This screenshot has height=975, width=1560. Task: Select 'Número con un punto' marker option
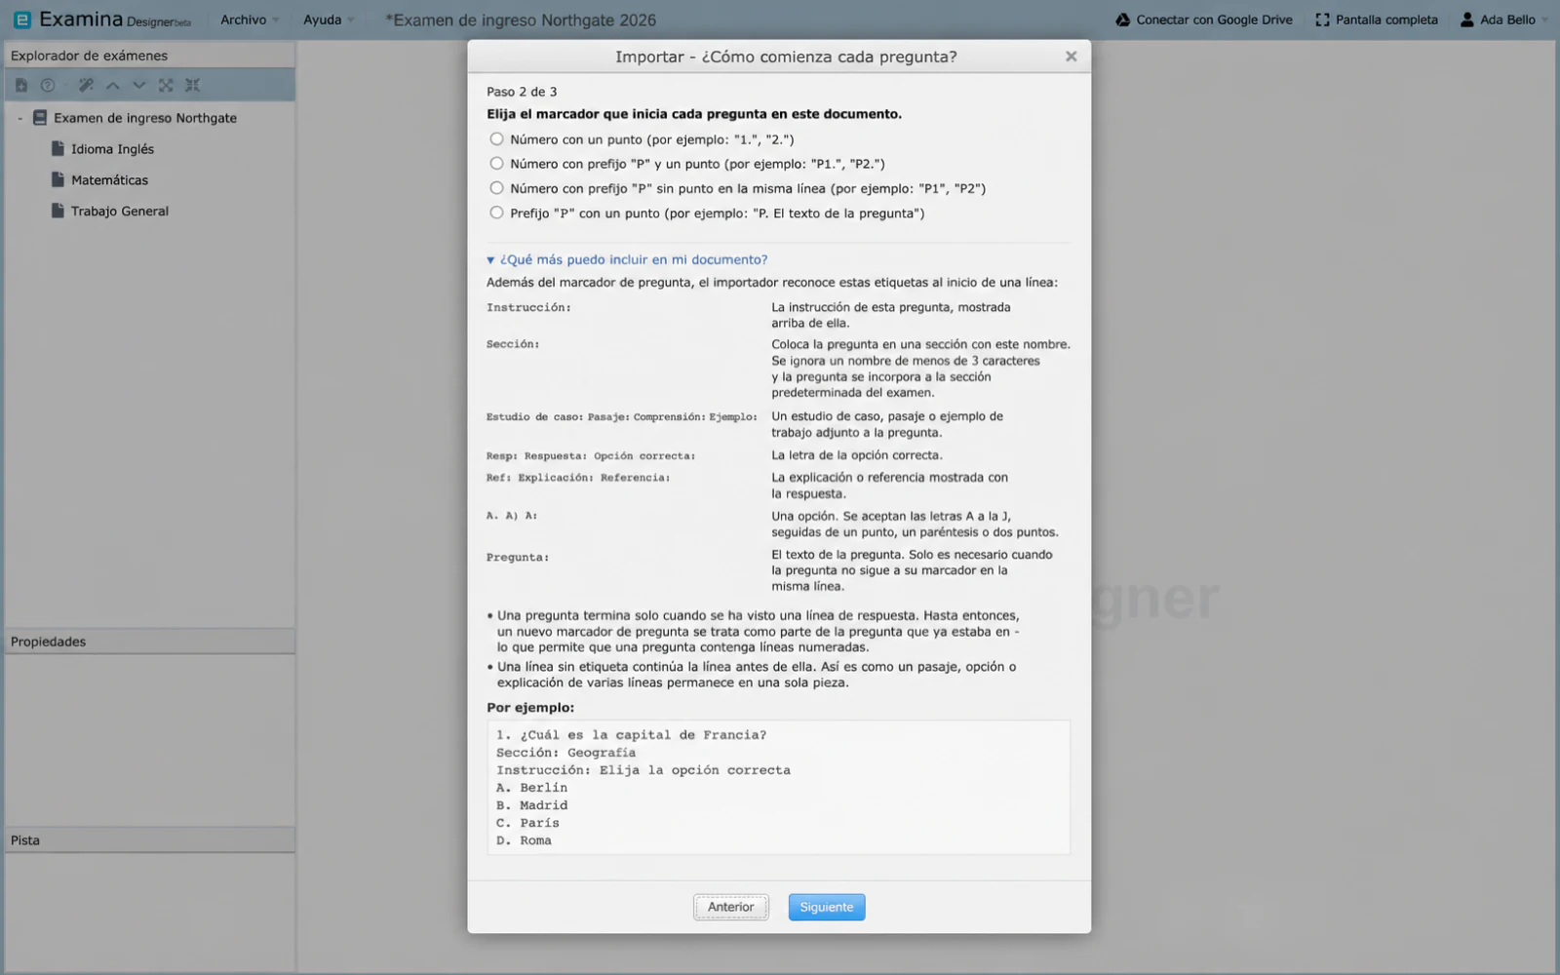pyautogui.click(x=497, y=139)
